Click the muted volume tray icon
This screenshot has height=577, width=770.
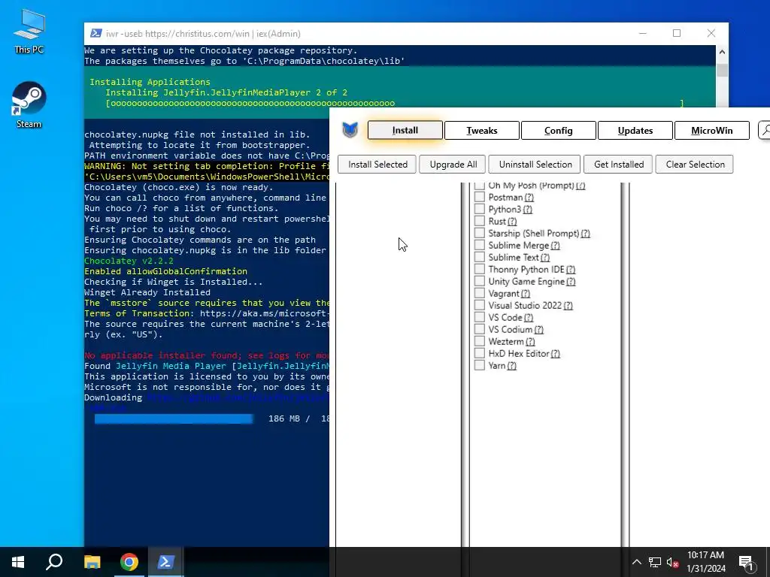pos(673,562)
